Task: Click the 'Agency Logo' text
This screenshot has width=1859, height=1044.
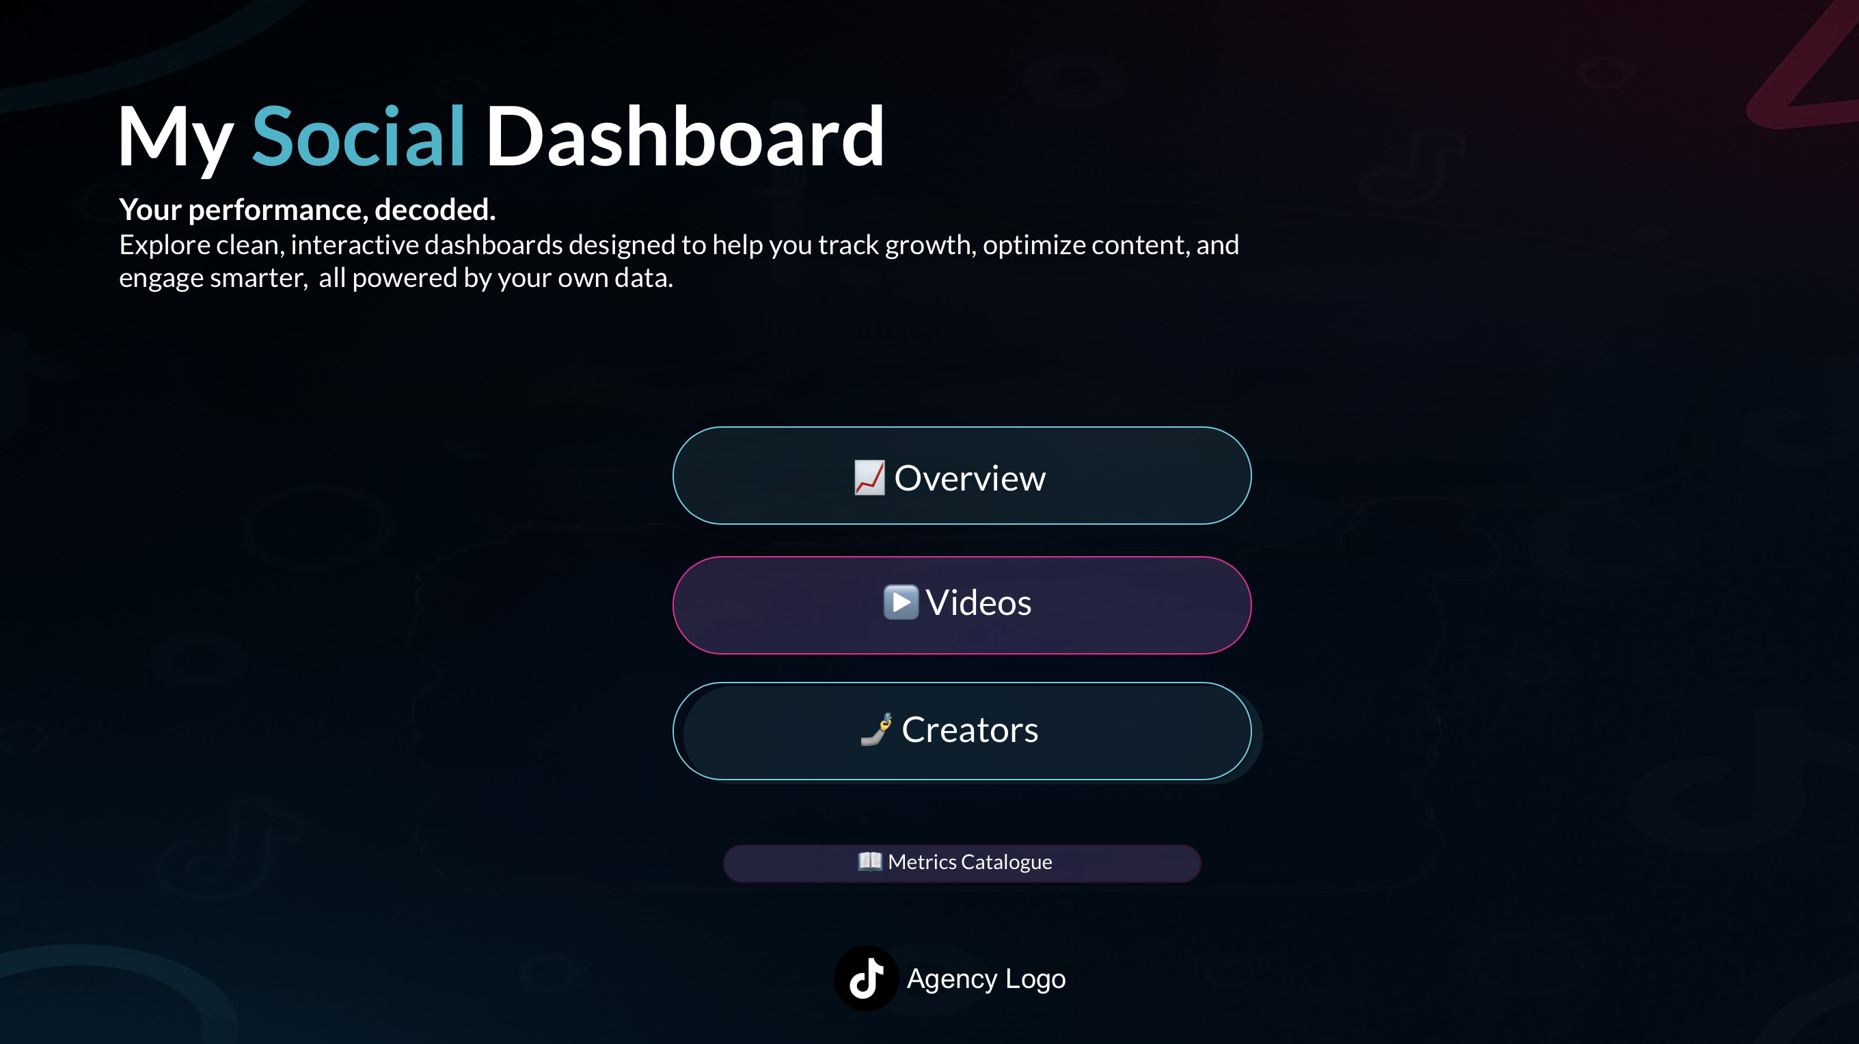Action: click(x=986, y=978)
